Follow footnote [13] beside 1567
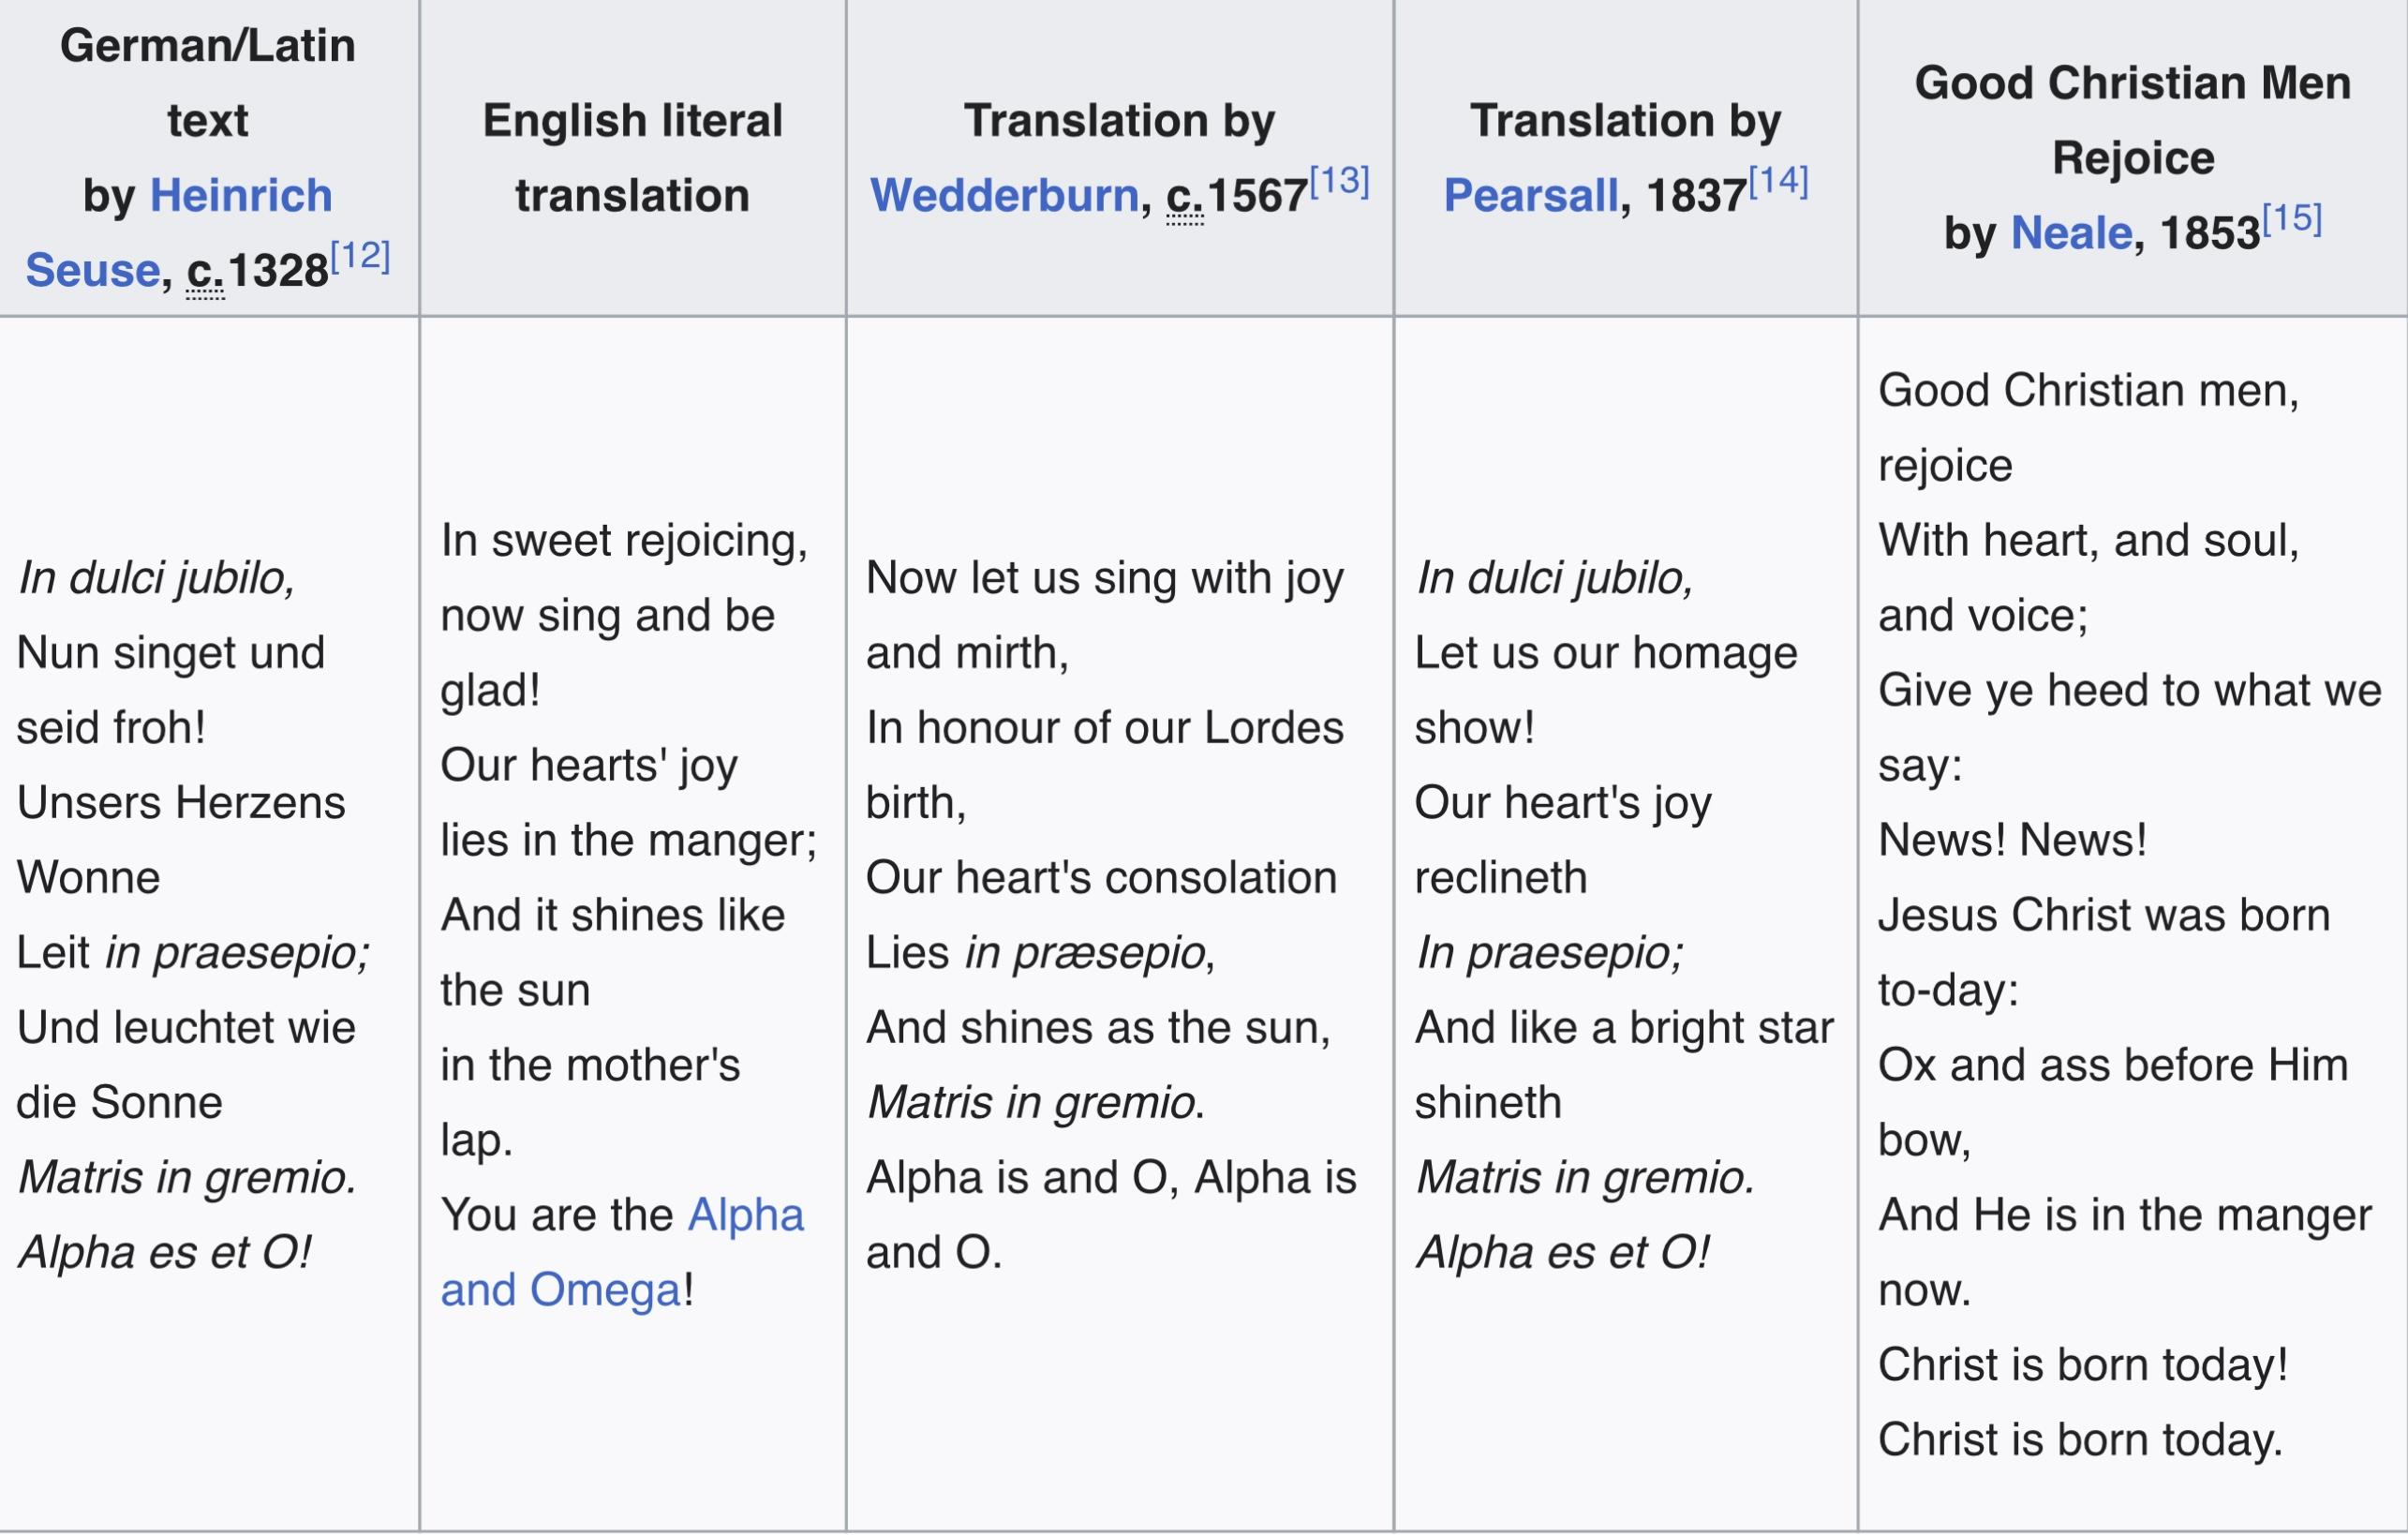The height and width of the screenshot is (1535, 2408). pos(1339,182)
